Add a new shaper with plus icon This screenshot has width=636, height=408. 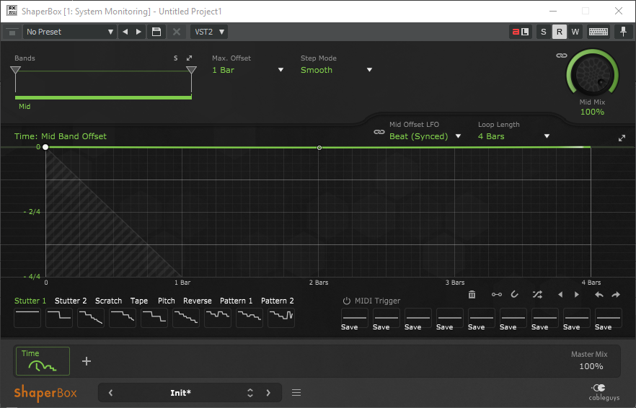coord(87,361)
